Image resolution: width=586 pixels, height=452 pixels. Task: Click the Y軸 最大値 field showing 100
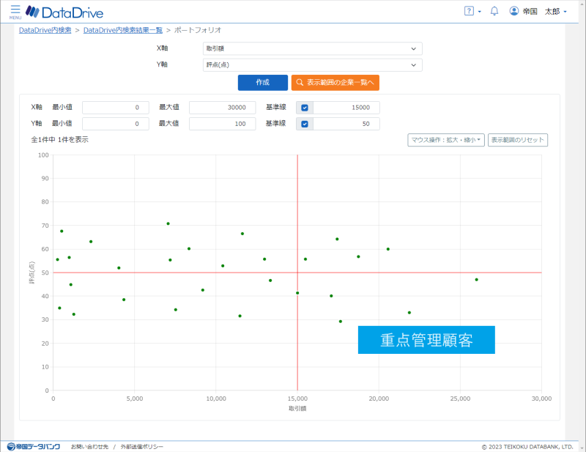click(223, 124)
